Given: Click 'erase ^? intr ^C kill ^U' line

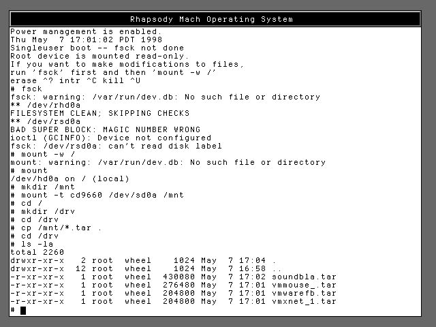Looking at the screenshot, I should [76, 80].
